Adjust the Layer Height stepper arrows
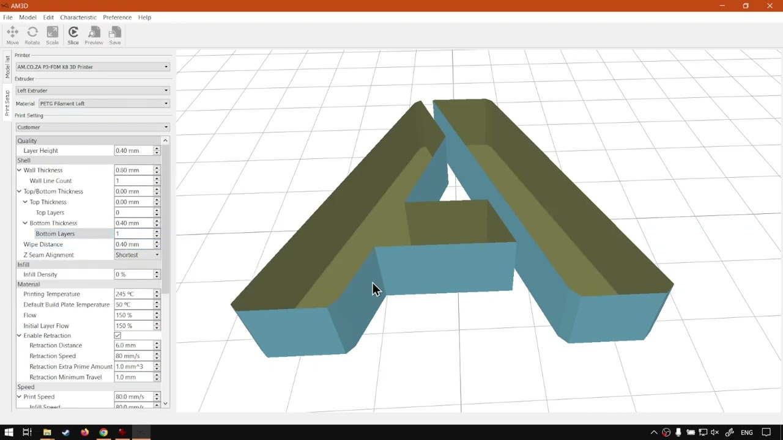Image resolution: width=783 pixels, height=440 pixels. pos(157,150)
